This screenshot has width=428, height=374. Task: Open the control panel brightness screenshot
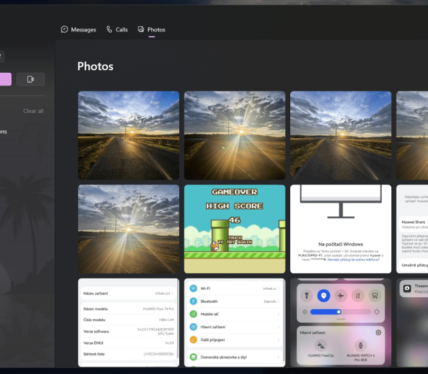pyautogui.click(x=340, y=323)
